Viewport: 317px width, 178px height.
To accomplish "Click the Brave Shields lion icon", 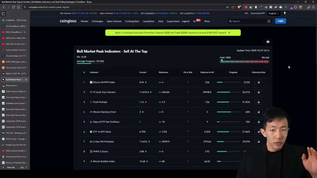I will tap(239, 7).
